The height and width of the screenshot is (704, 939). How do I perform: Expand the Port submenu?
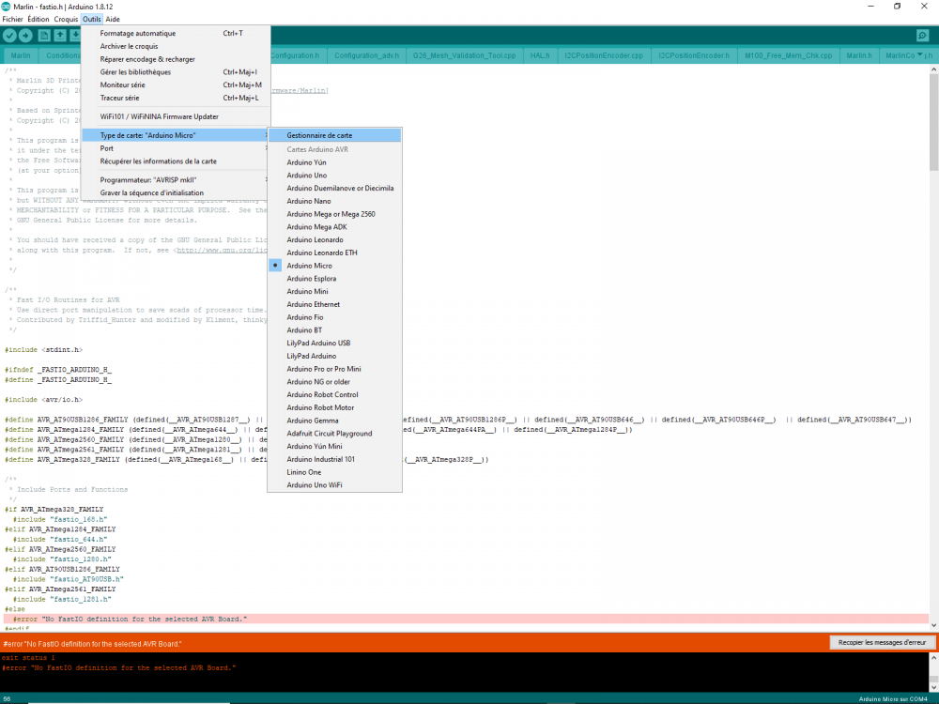175,148
